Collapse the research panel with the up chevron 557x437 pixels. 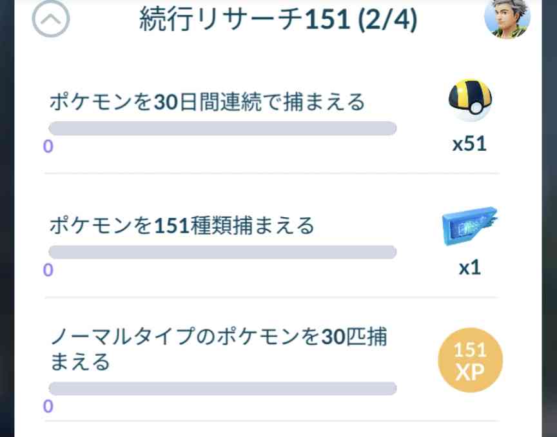[x=51, y=19]
